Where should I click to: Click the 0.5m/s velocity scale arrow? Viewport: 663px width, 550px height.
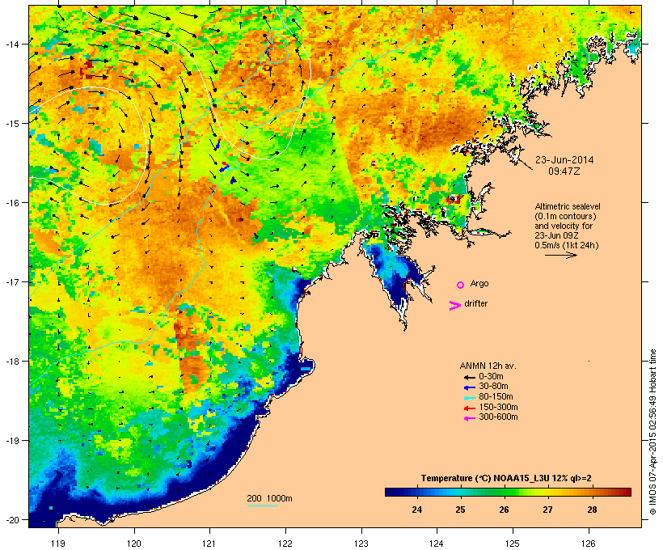click(x=560, y=255)
